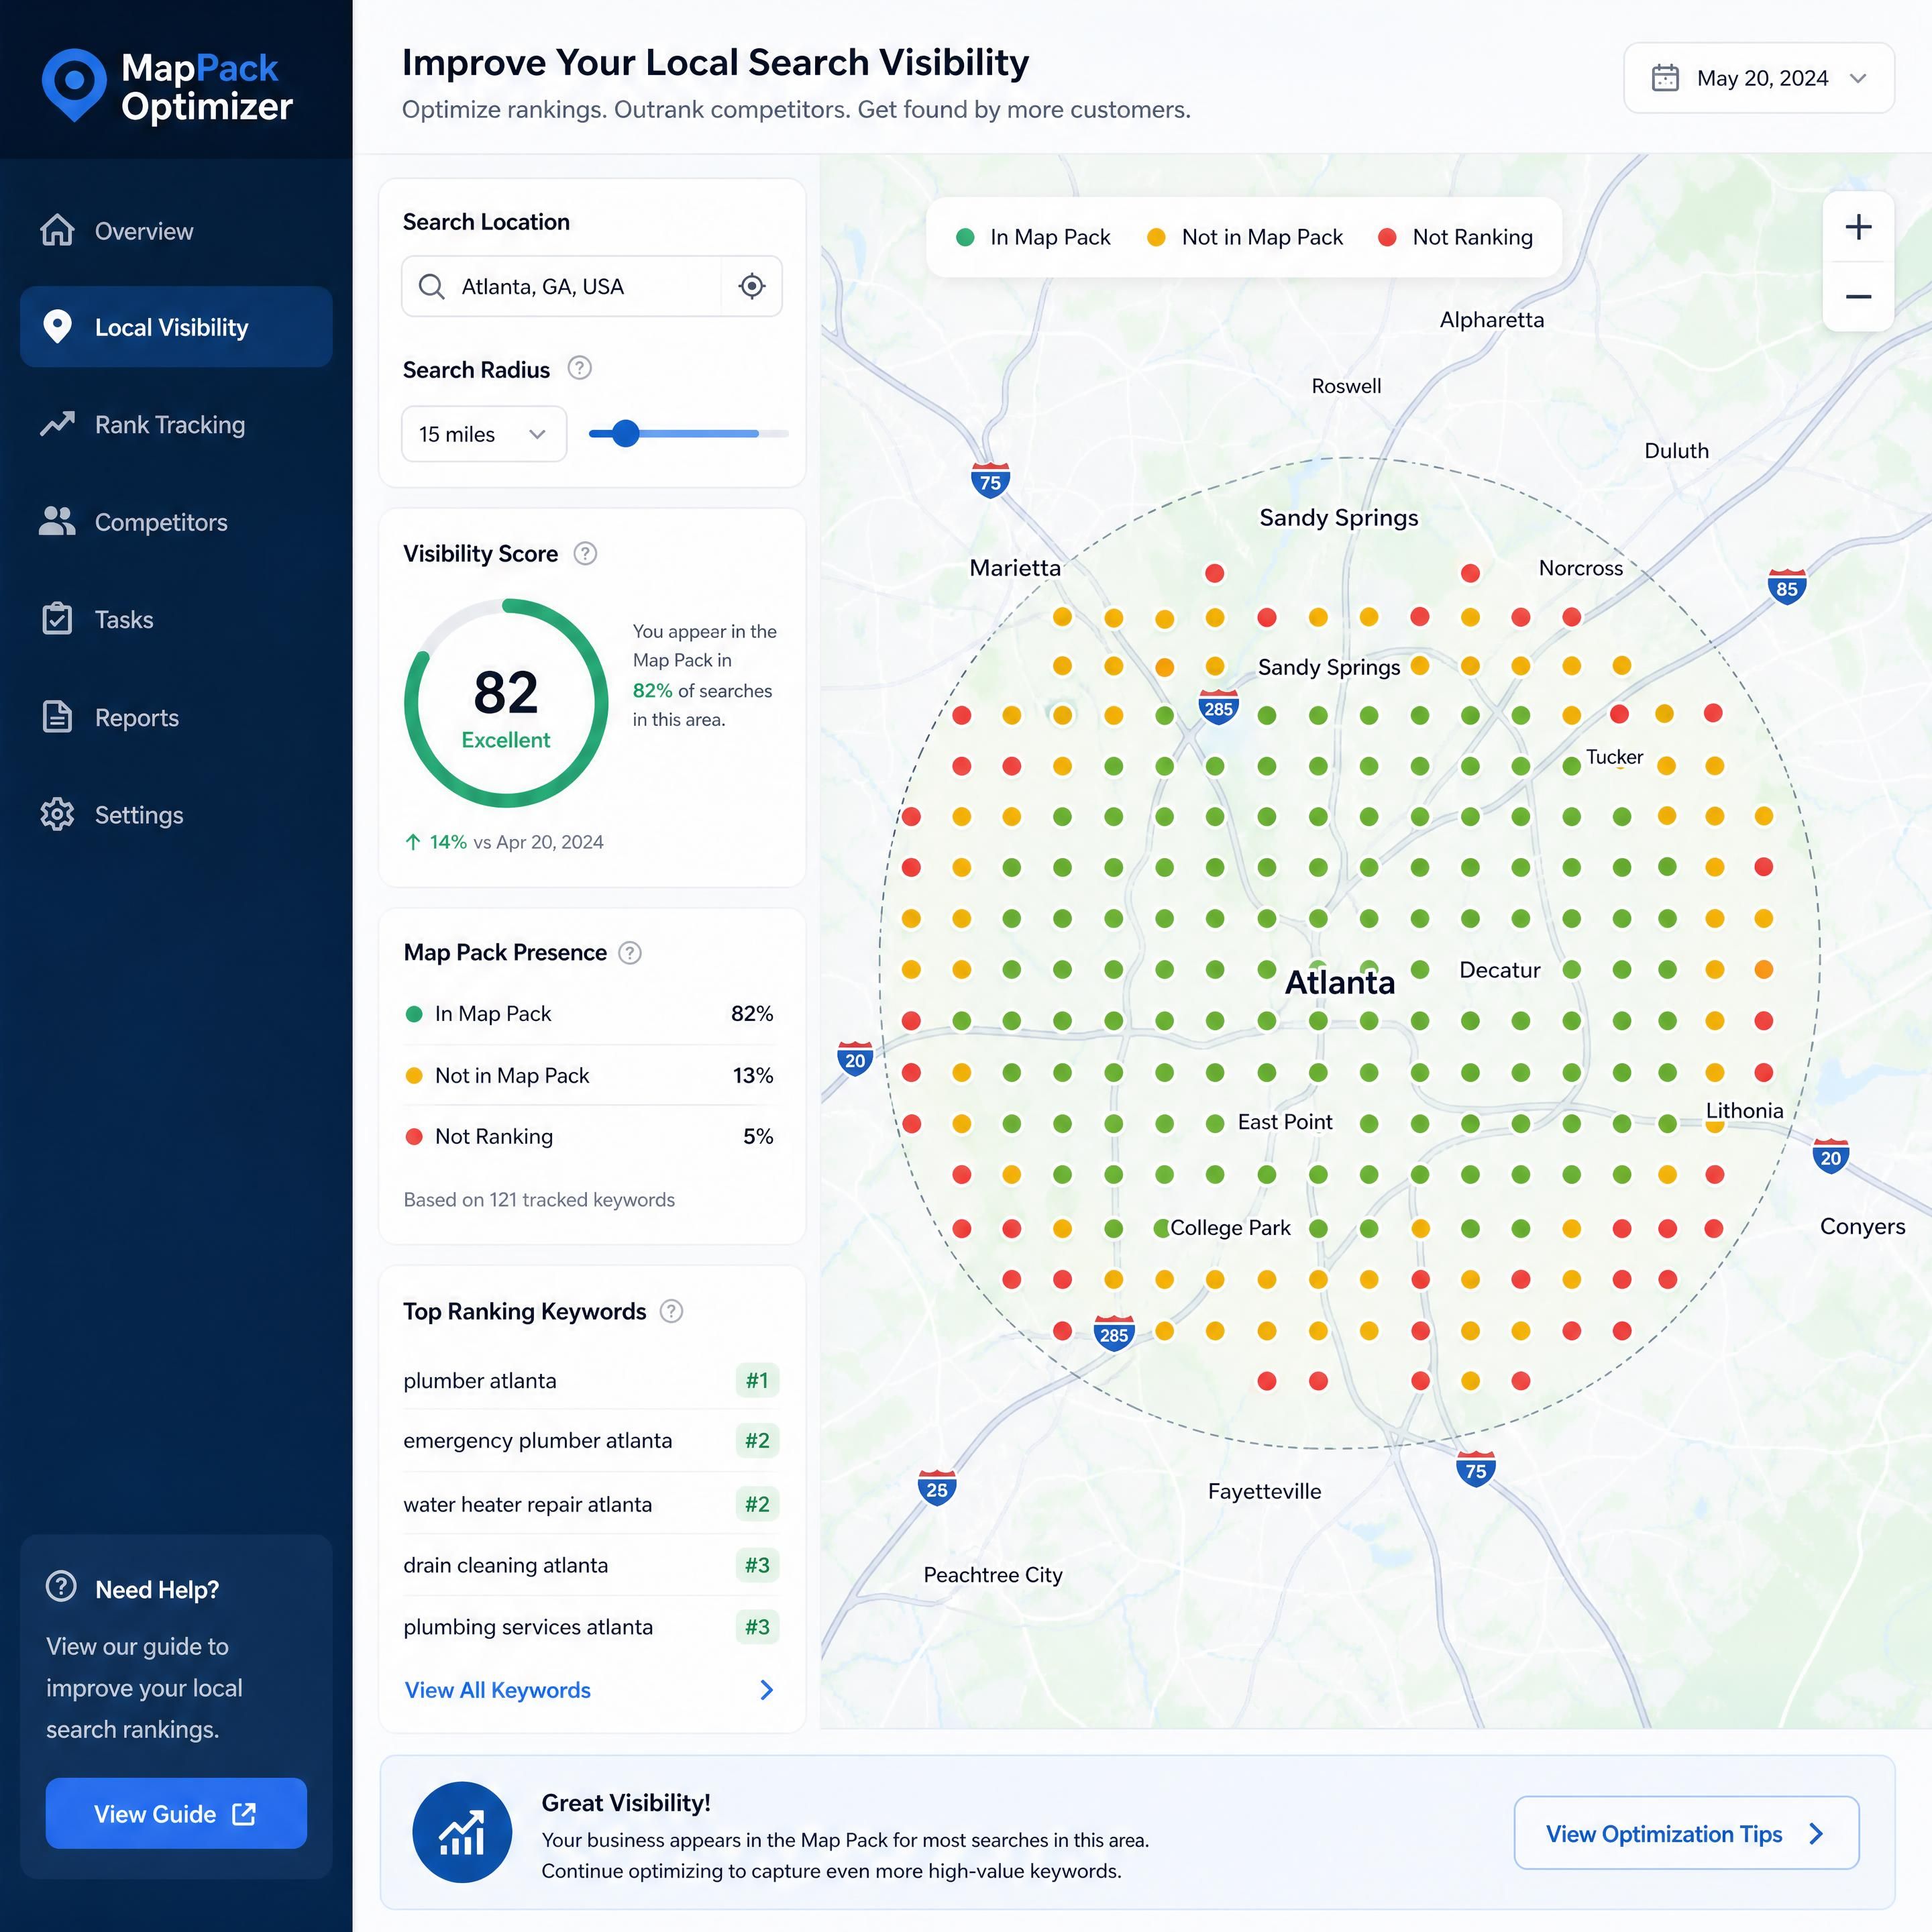Viewport: 1932px width, 1932px height.
Task: Click 'Not in Map Pack' 13% row
Action: pyautogui.click(x=589, y=1075)
